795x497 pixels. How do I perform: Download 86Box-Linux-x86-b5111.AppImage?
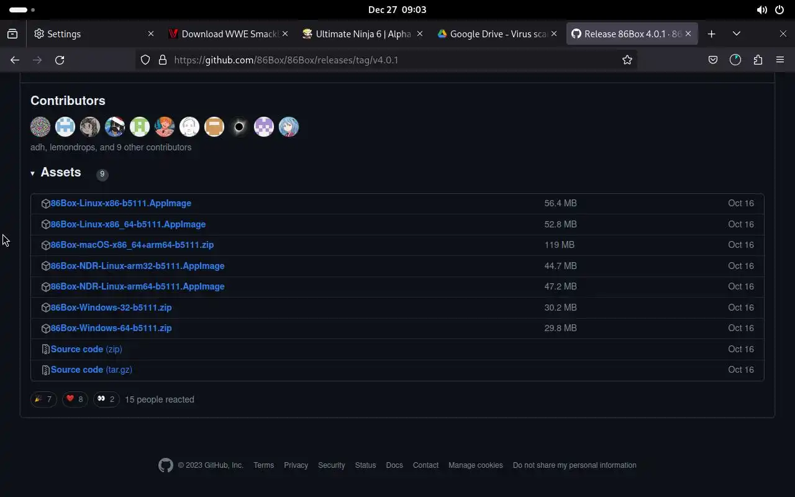point(121,203)
